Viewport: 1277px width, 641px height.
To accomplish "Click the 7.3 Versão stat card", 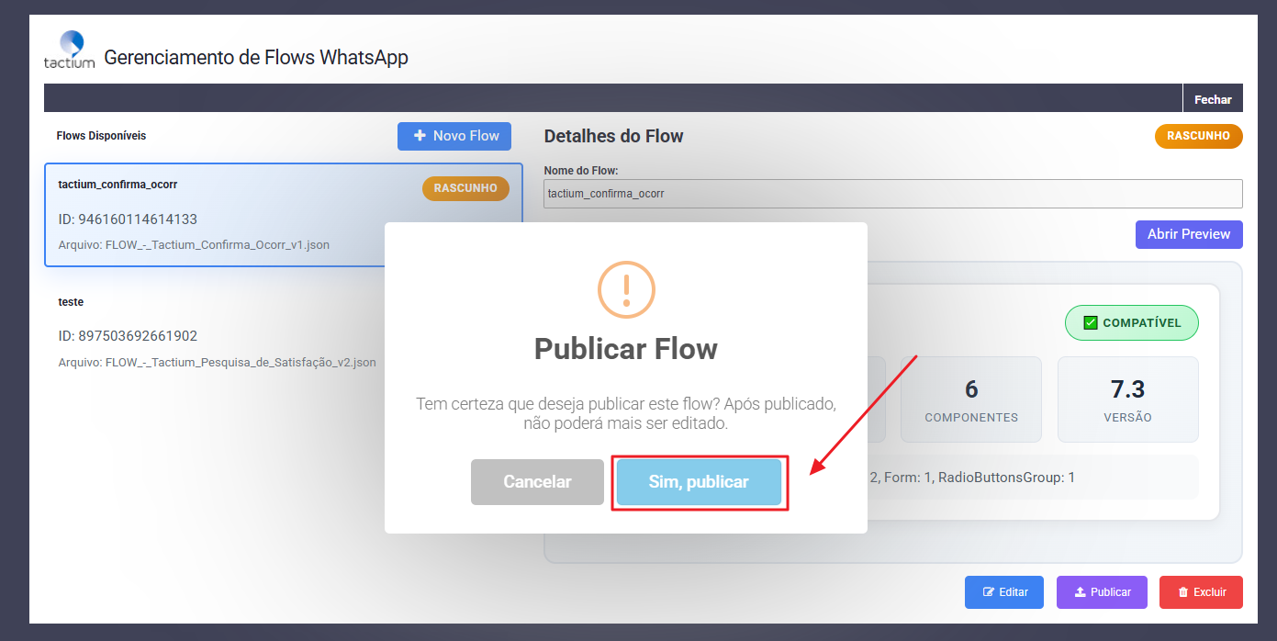I will point(1127,399).
